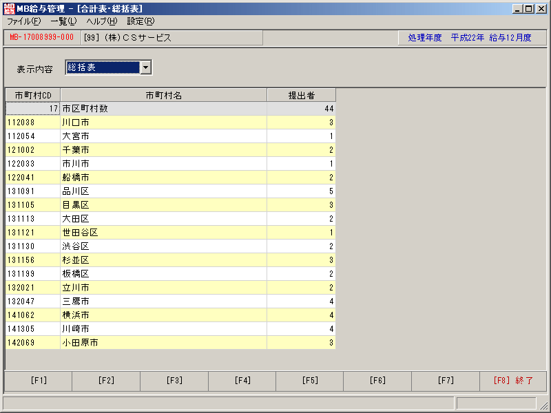The image size is (551, 413).
Task: Click the 市町村名 column header
Action: pyautogui.click(x=164, y=95)
